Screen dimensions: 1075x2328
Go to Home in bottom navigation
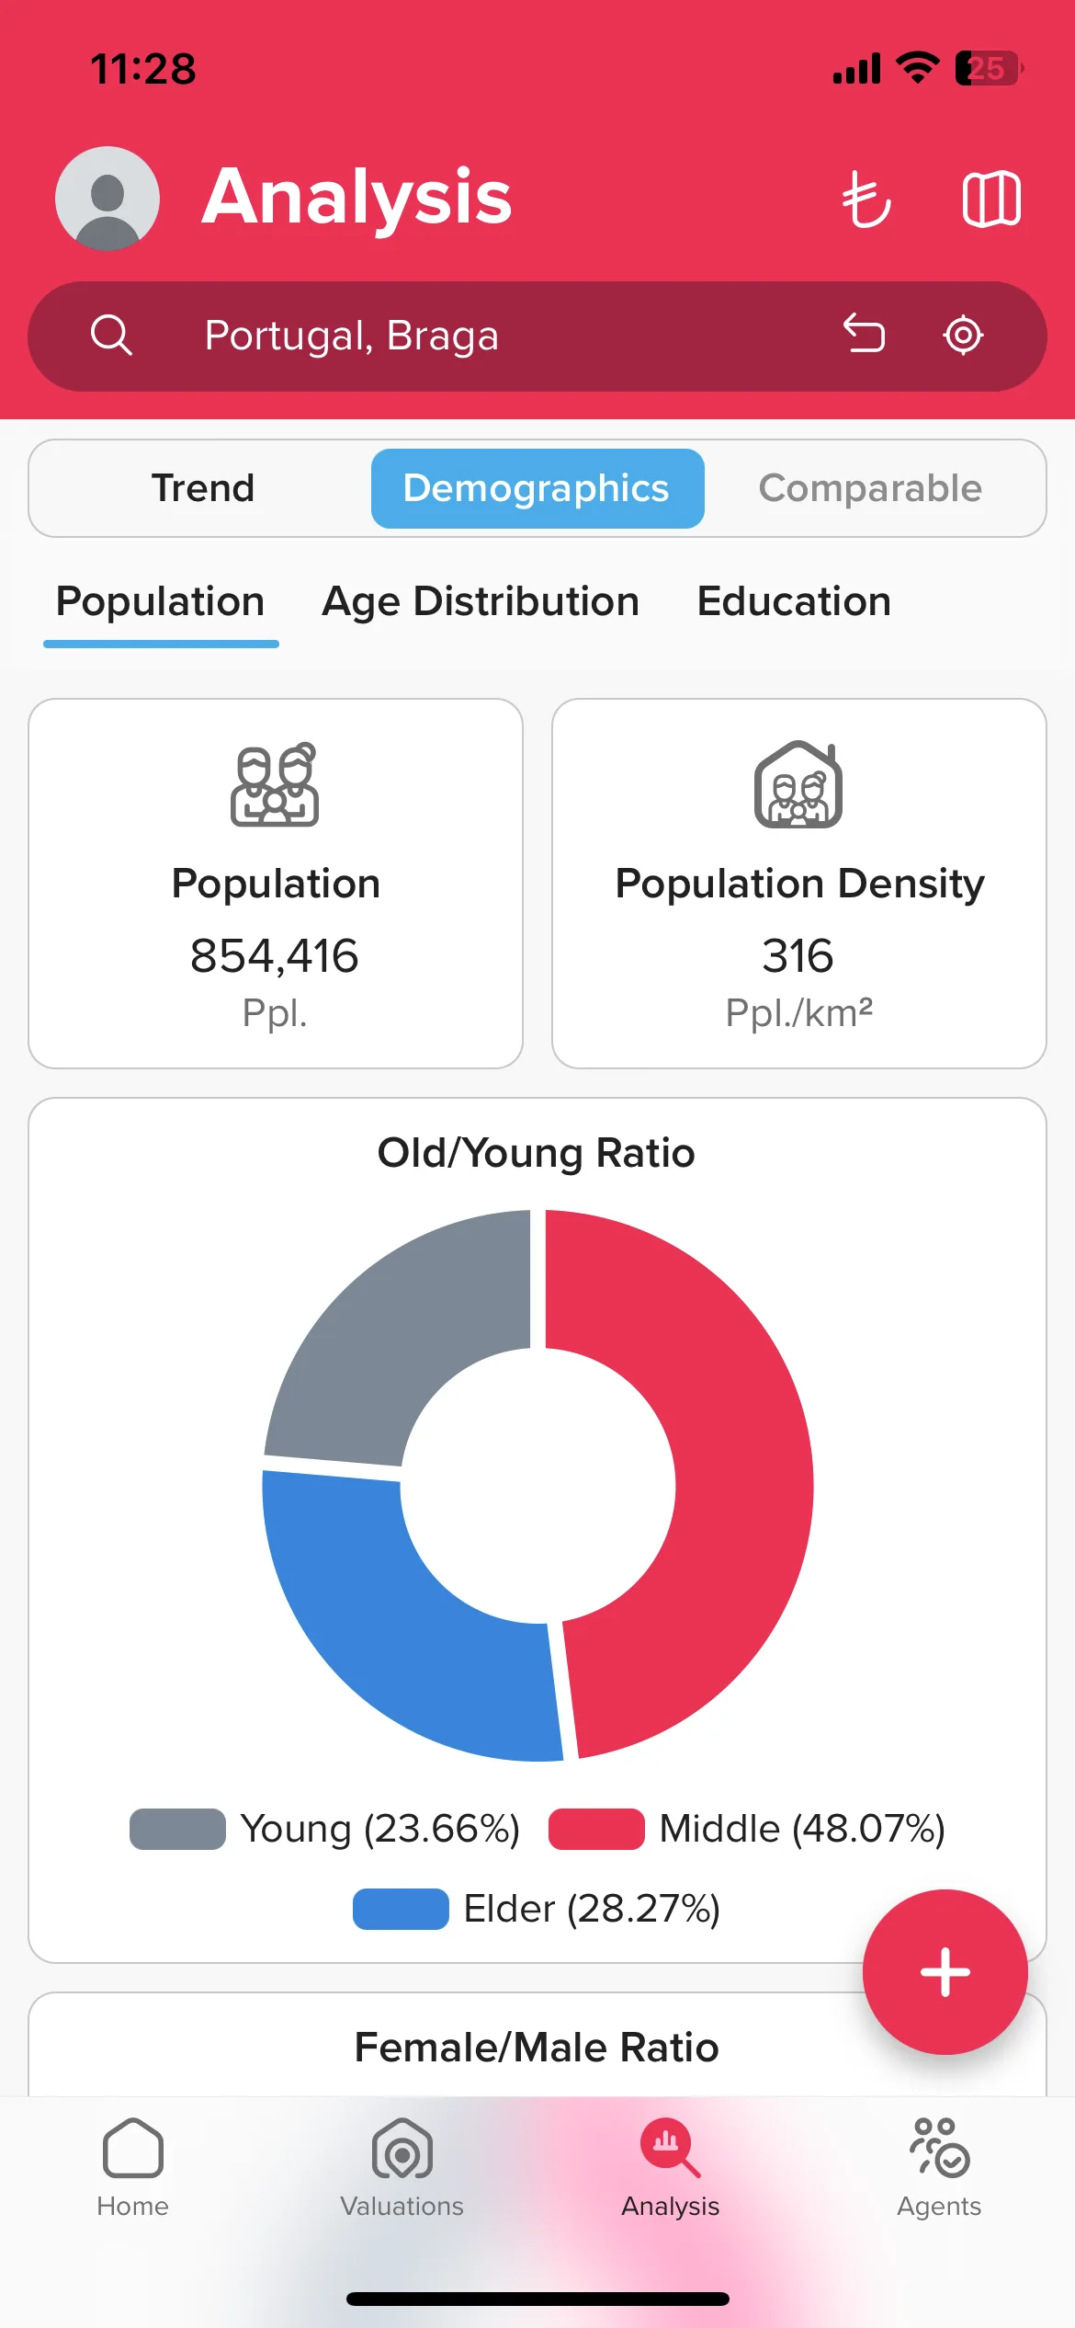click(133, 2168)
